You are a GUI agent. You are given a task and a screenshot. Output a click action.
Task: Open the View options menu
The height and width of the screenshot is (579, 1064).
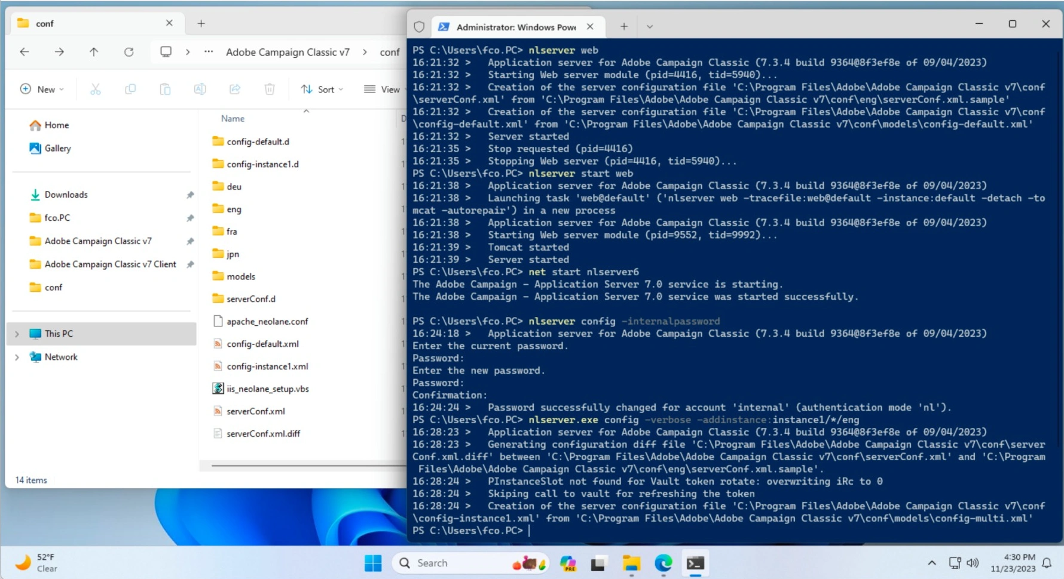pyautogui.click(x=383, y=89)
